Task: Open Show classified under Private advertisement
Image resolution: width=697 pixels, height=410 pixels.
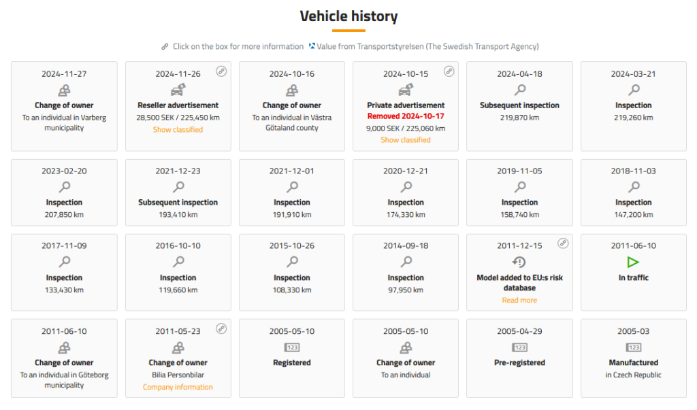Action: click(x=406, y=139)
